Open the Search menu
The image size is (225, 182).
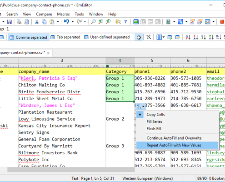[x=12, y=14]
